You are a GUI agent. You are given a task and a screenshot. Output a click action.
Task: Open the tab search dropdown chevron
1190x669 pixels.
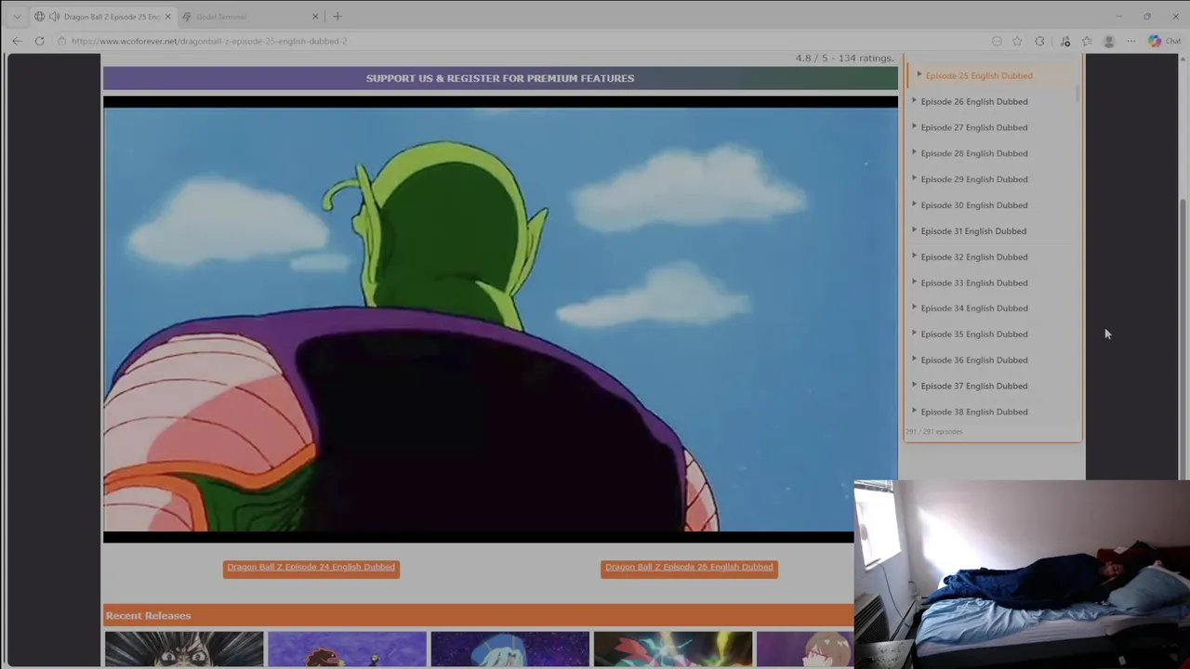pos(17,17)
